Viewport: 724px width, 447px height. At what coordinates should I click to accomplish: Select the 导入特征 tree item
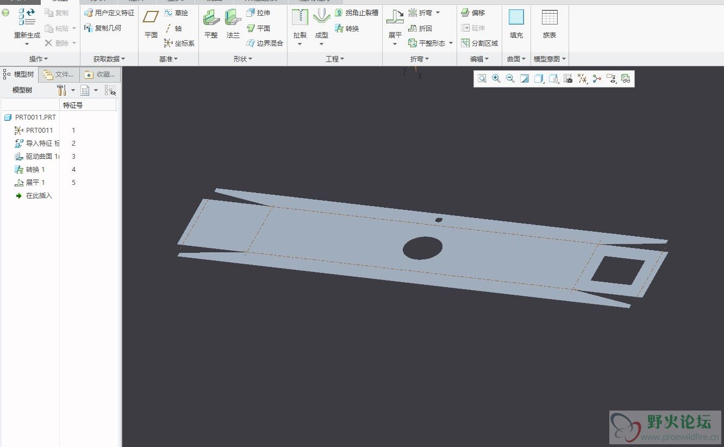point(37,143)
